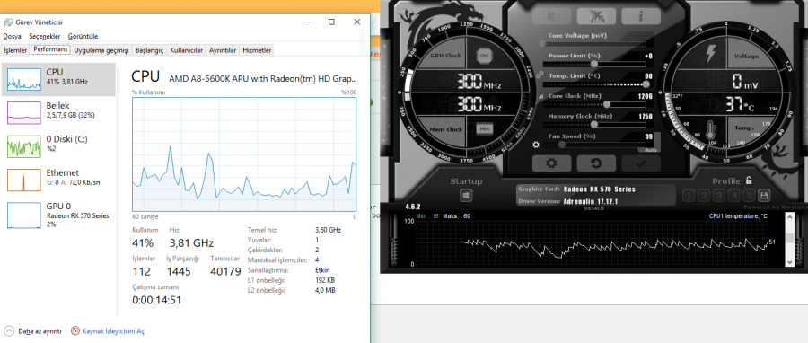Screen dimensions: 808x343
Task: Click the OC Scanner jet icon button
Action: click(x=596, y=16)
